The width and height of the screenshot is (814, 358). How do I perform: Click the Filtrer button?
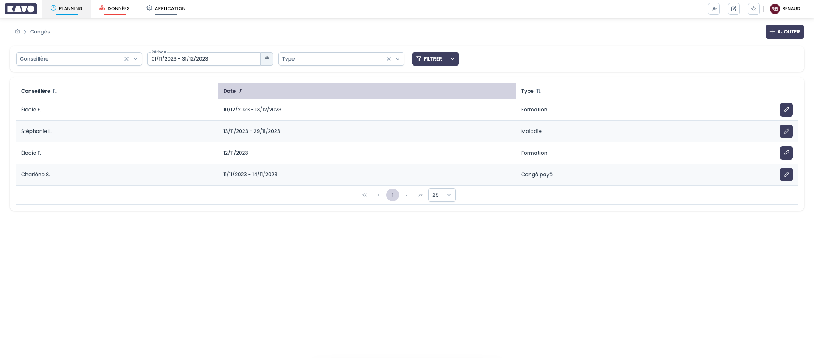tap(429, 59)
